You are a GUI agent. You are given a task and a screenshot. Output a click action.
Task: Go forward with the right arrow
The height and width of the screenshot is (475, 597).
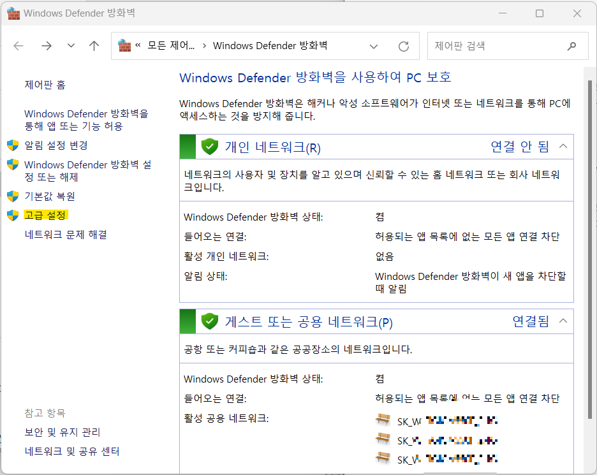[47, 46]
